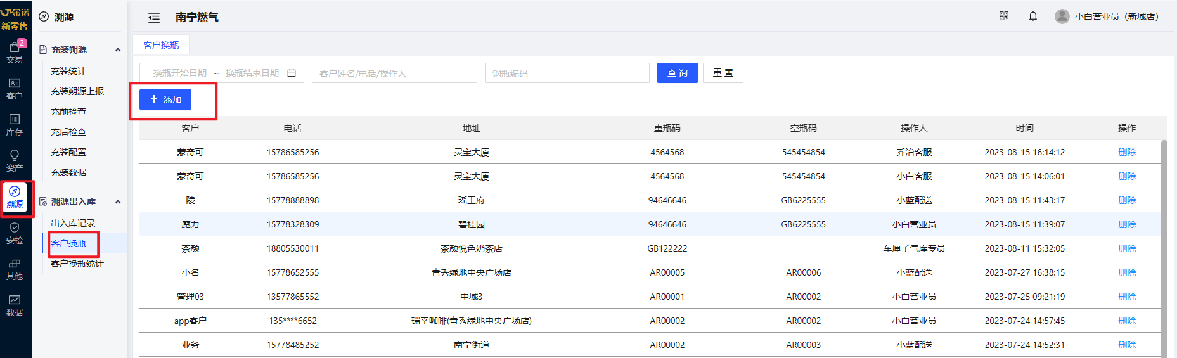Click the 查询 search button
The image size is (1177, 358).
[x=677, y=73]
